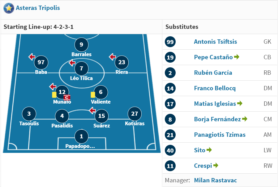Click the red substitution arrow beside Suárez
This screenshot has height=187, width=278.
(x=92, y=110)
